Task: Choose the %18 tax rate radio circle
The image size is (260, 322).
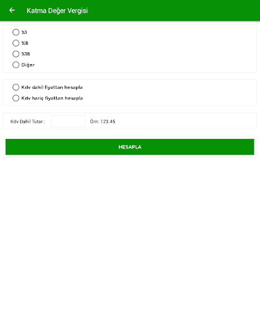Action: 16,54
